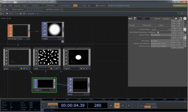This screenshot has width=188, height=112.
Task: Choose 1280 x 720 from resolution list
Action: coord(177,30)
